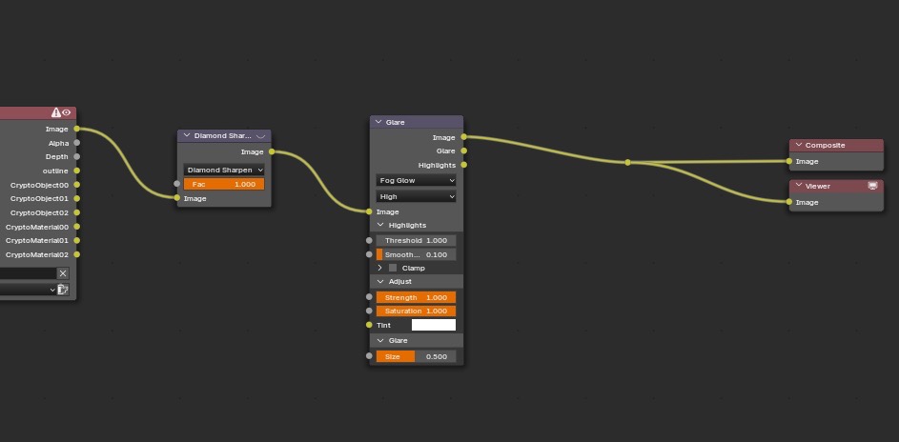This screenshot has width=899, height=442.
Task: Collapse the Highlights panel in Glare node
Action: pos(380,225)
